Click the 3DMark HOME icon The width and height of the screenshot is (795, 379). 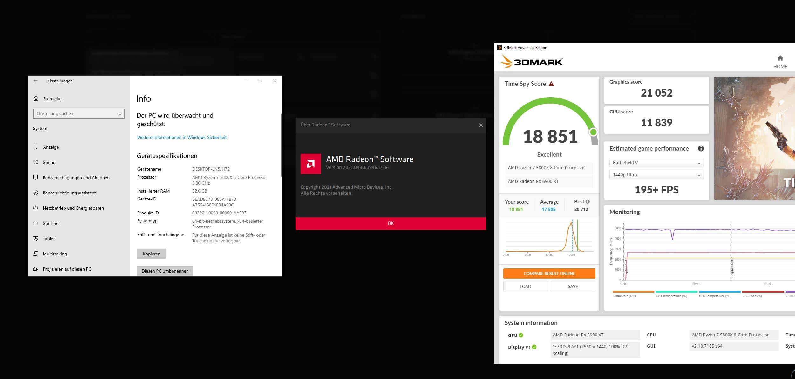(780, 58)
